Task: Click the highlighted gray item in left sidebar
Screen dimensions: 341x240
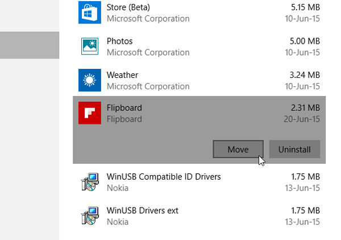Action: click(x=30, y=45)
